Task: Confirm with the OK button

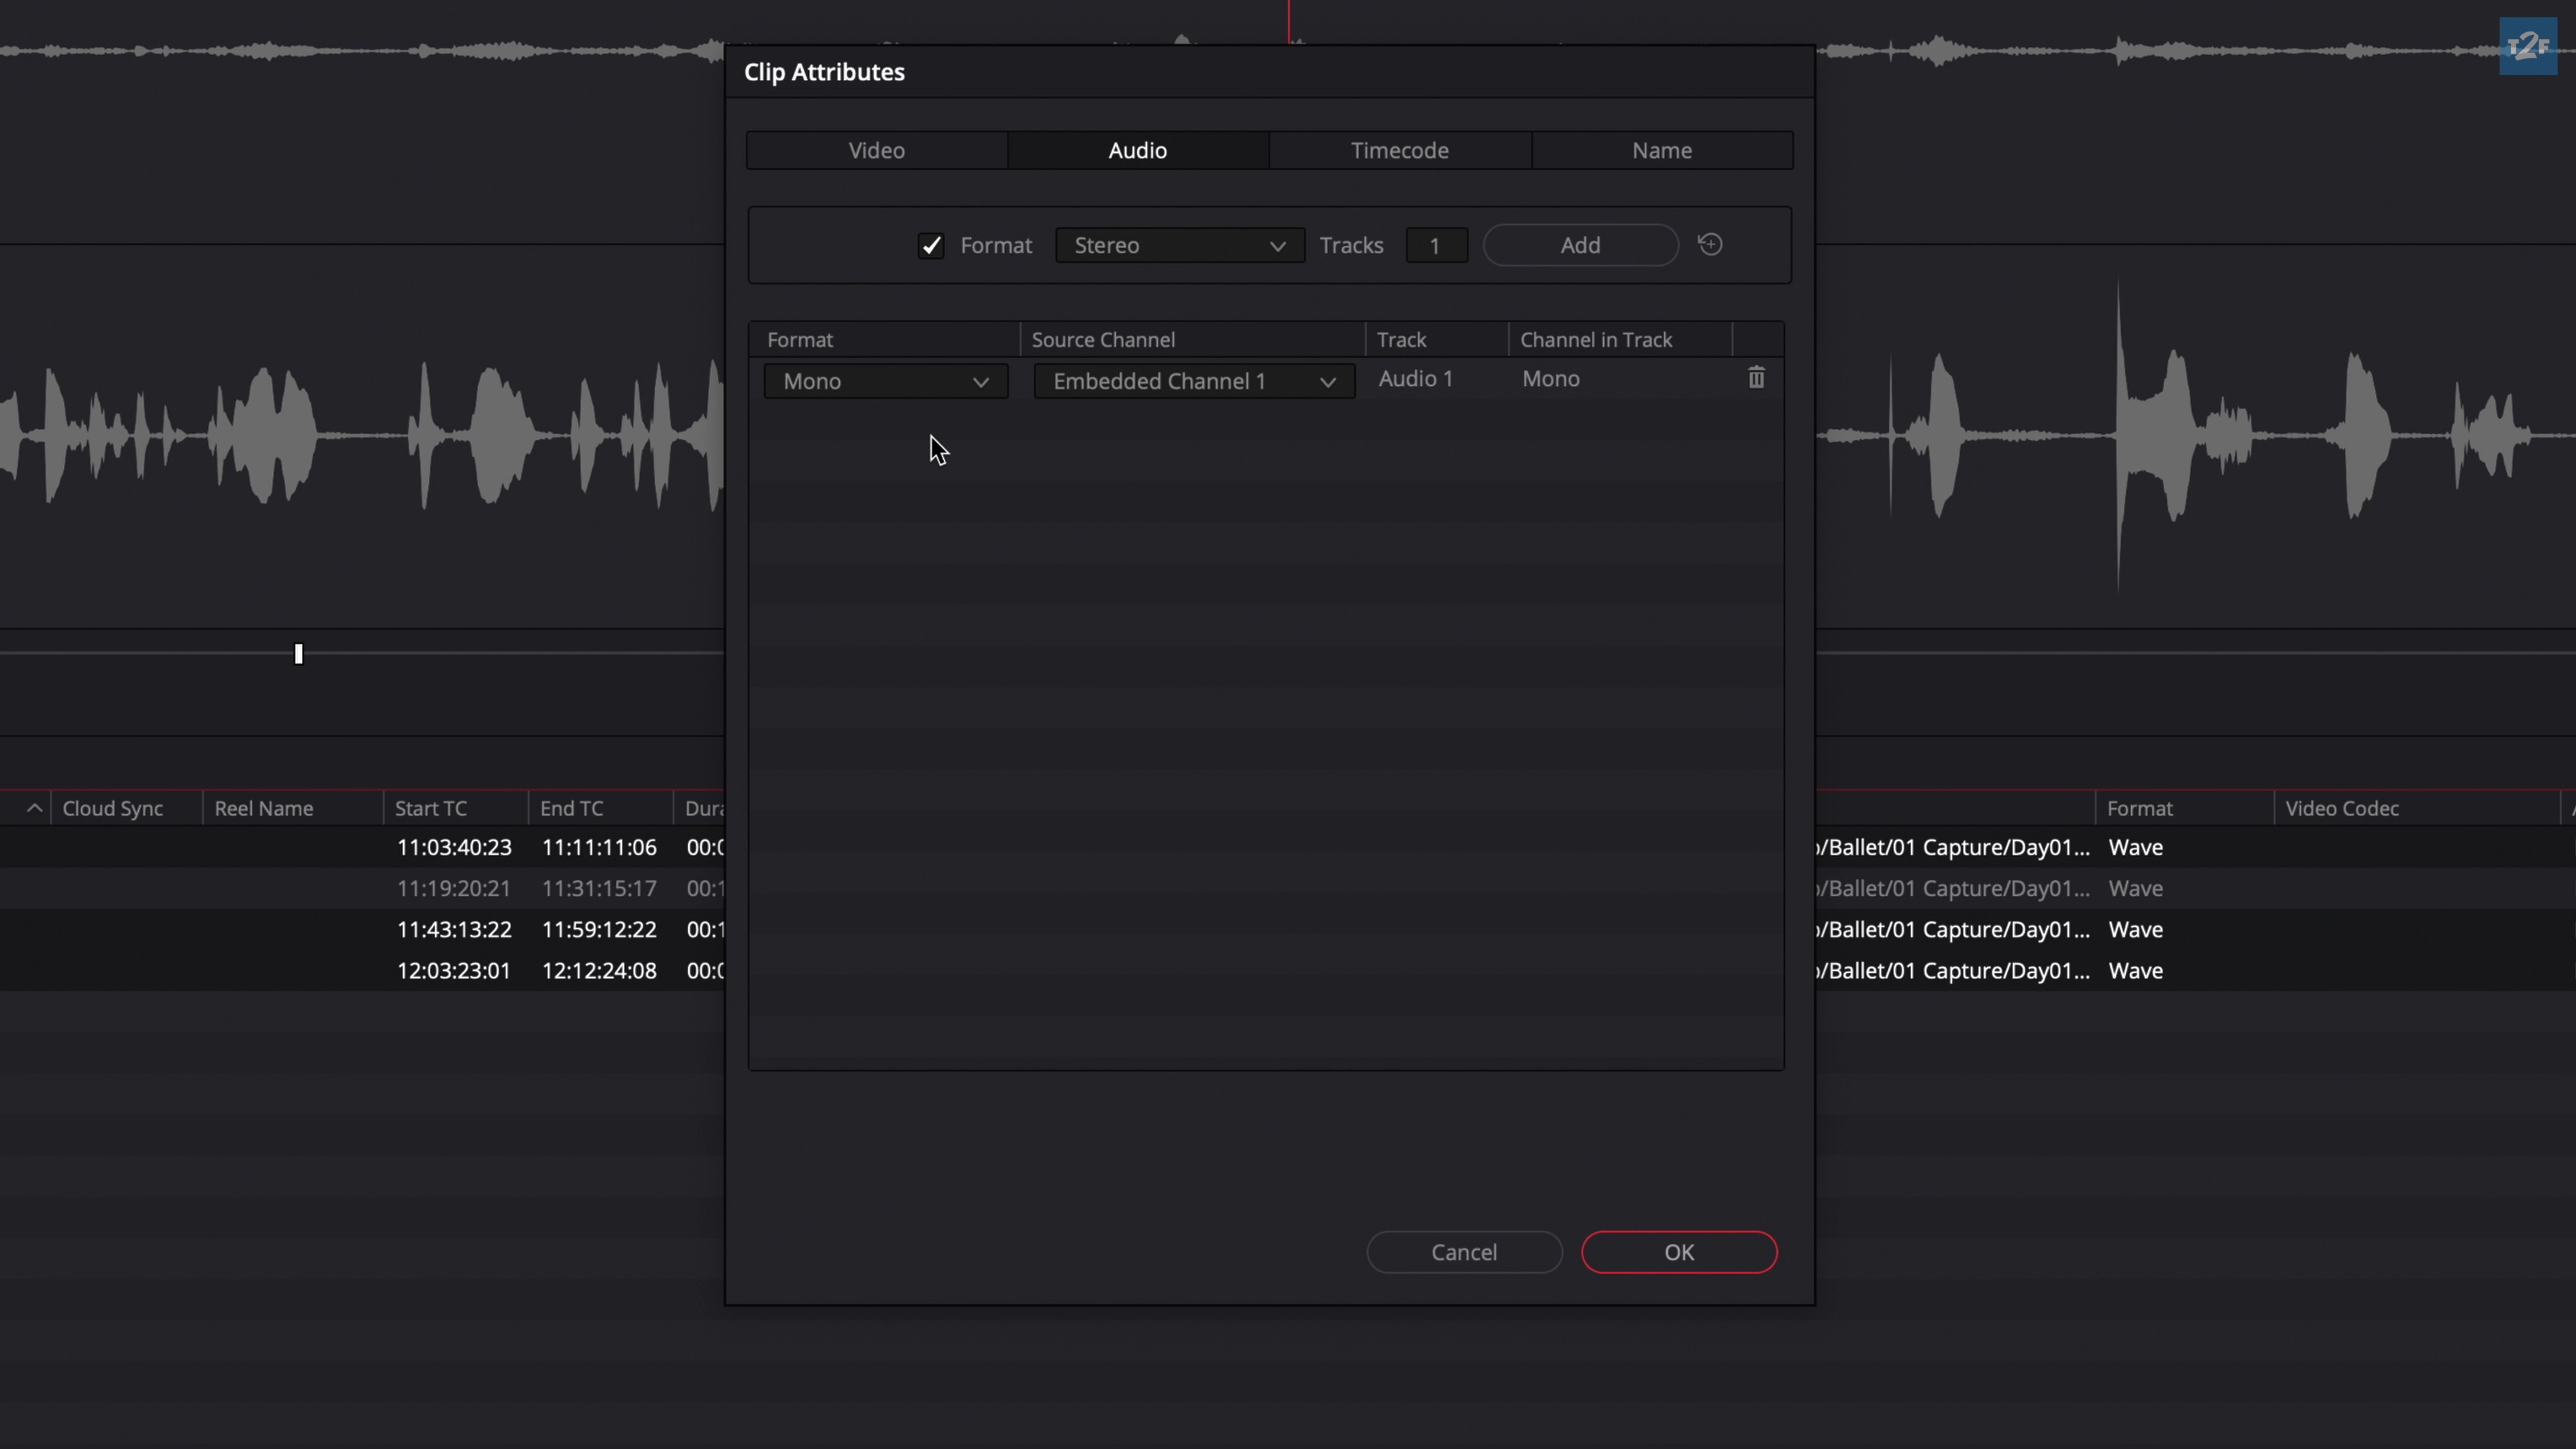Action: 1678,1252
